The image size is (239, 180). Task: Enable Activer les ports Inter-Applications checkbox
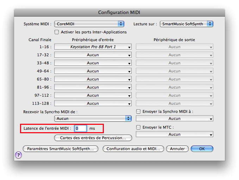(x=57, y=32)
